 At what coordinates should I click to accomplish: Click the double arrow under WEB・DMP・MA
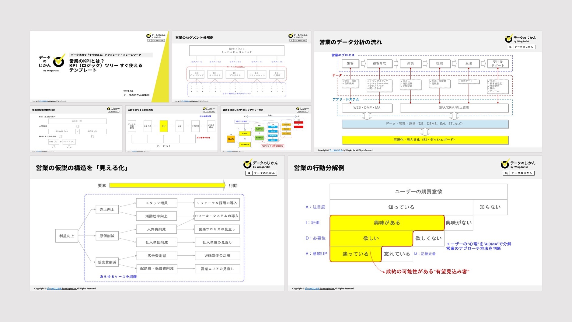(367, 116)
